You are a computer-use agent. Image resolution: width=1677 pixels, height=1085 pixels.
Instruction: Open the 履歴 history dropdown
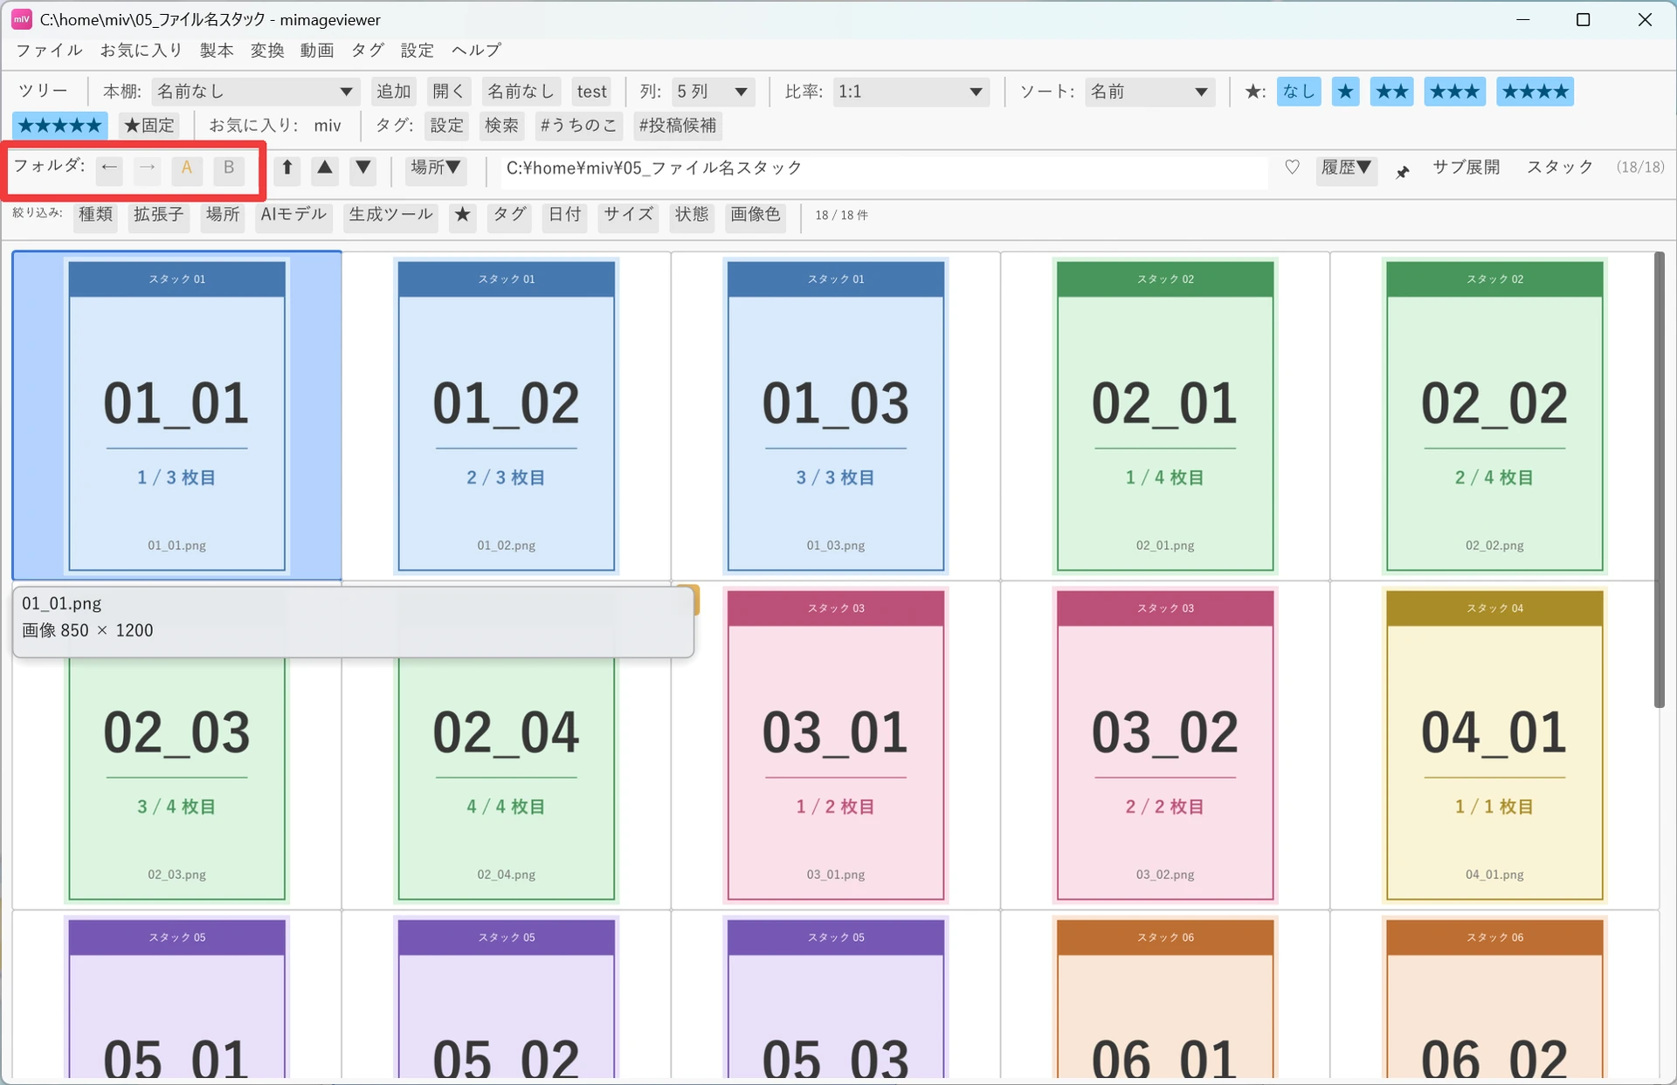(1346, 168)
